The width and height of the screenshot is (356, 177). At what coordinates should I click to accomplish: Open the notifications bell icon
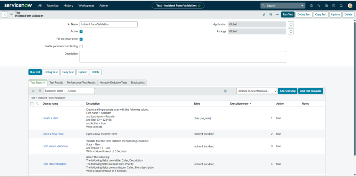pyautogui.click(x=341, y=6)
